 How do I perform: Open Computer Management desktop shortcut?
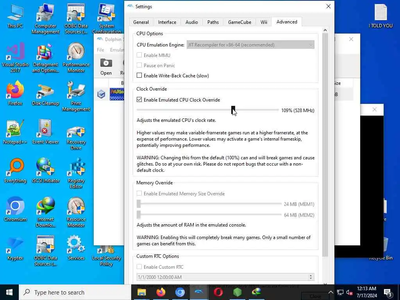coord(45,19)
